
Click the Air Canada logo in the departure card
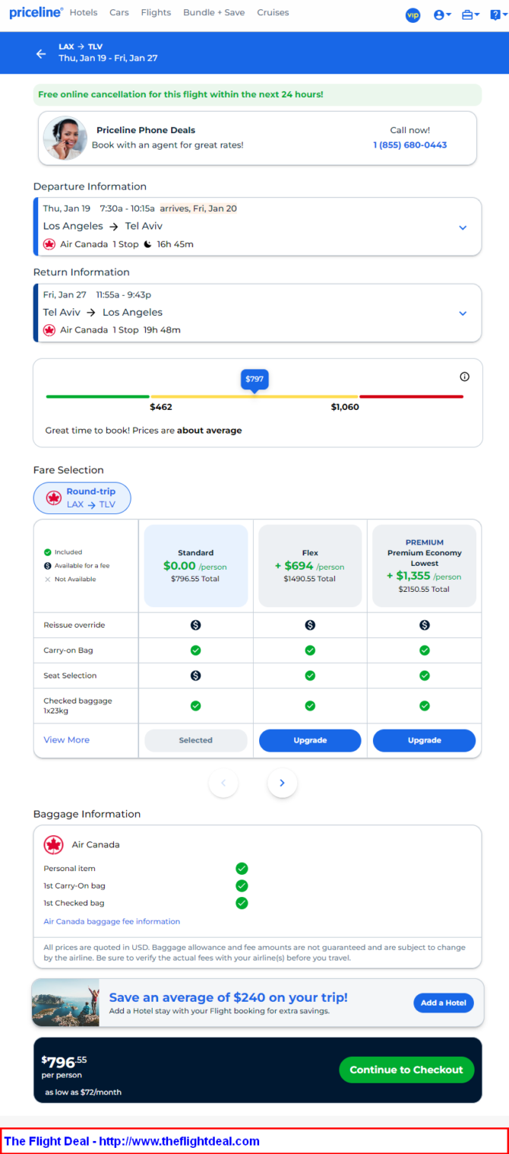(x=49, y=244)
